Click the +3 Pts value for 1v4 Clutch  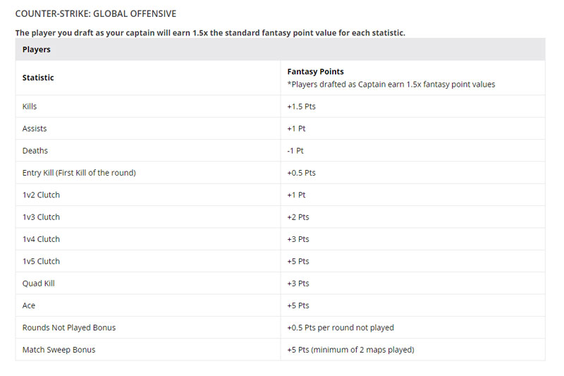298,239
